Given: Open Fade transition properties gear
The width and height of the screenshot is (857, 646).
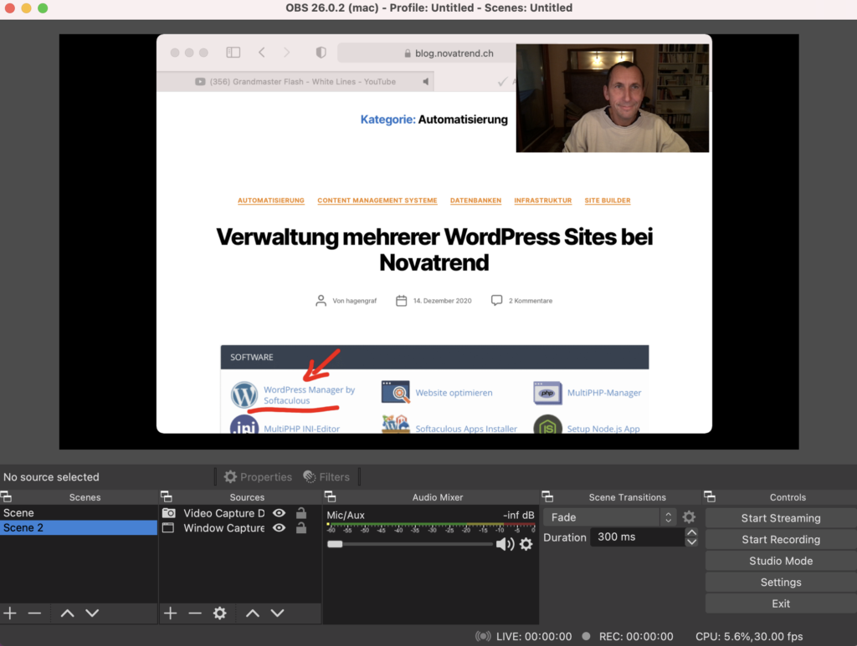Looking at the screenshot, I should coord(690,516).
